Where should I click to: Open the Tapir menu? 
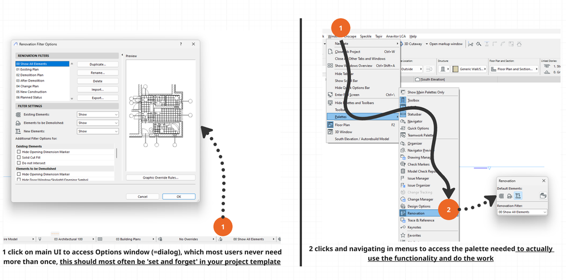pos(378,36)
